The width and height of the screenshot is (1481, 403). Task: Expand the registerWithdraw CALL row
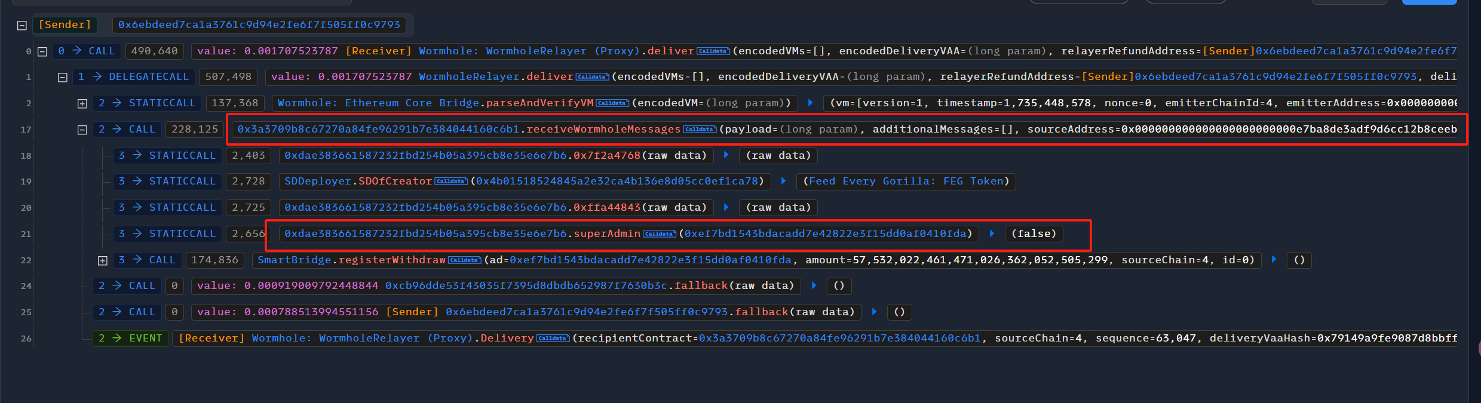pyautogui.click(x=103, y=260)
